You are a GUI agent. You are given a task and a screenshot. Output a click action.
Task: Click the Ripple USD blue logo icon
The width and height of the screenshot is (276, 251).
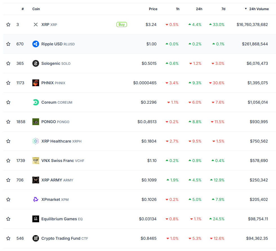click(x=36, y=44)
